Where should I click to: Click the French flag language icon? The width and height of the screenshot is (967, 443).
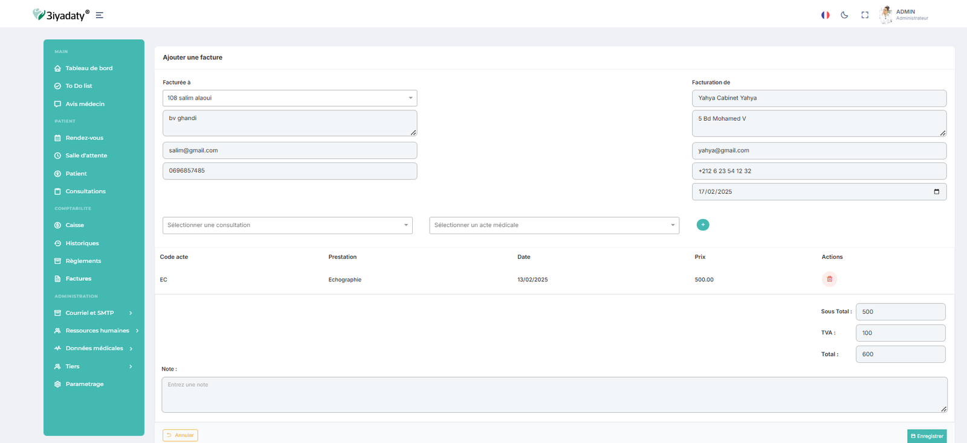825,15
